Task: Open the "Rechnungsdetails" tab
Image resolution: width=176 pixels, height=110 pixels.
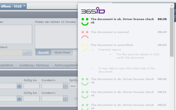Action: [x=65, y=65]
